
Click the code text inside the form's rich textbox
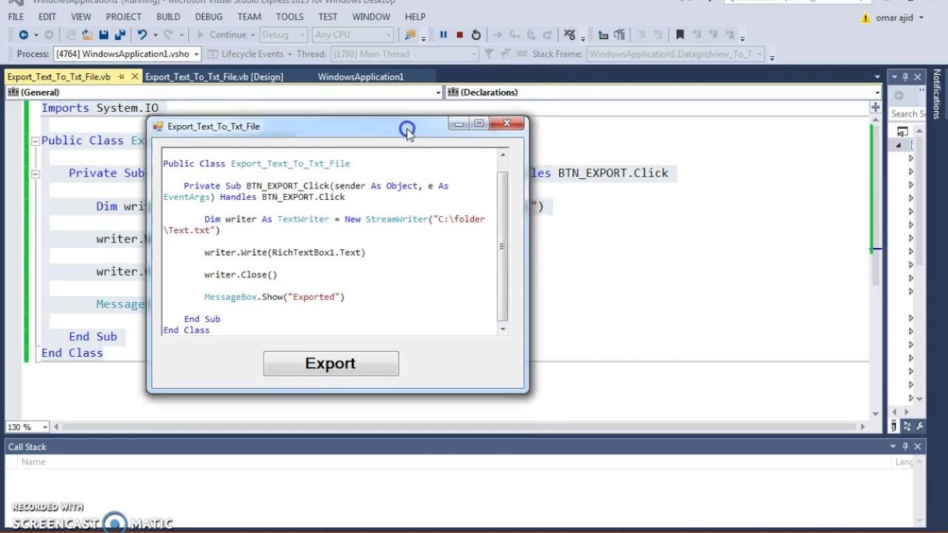(x=329, y=241)
